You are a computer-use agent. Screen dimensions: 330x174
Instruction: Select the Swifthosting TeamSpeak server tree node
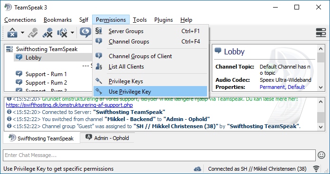click(47, 49)
